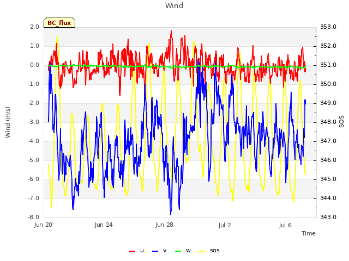The image size is (349, 261).
Task: Select the 'v' legend label
Action: pyautogui.click(x=165, y=251)
